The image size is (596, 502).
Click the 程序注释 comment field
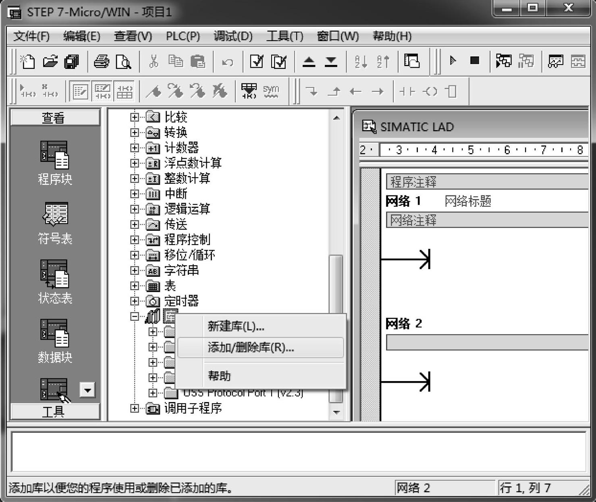pos(487,182)
